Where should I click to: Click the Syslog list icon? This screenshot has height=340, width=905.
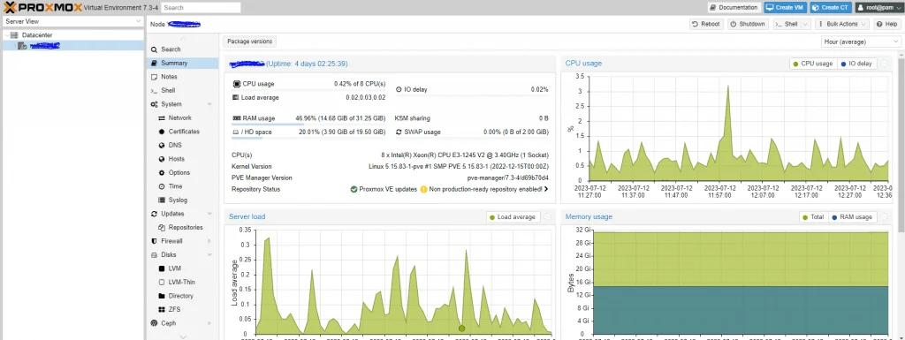pos(163,200)
